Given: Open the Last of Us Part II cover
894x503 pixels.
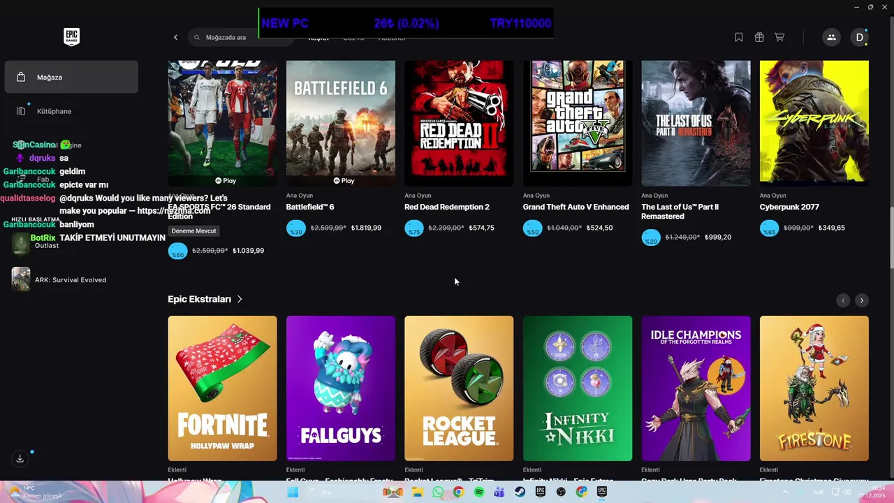Looking at the screenshot, I should tap(696, 124).
